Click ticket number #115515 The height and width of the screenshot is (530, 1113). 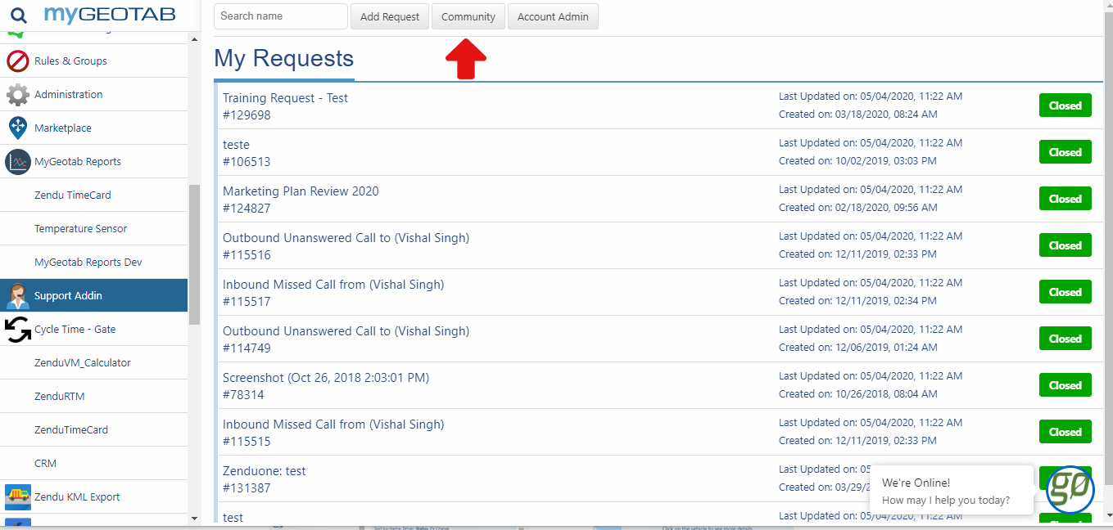tap(247, 442)
